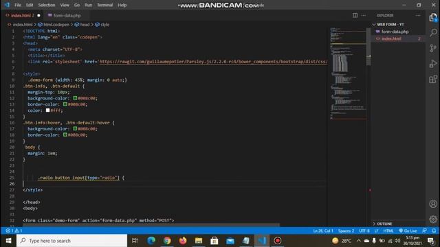
Task: Click the border-color swatch on line 18
Action: 65,134
